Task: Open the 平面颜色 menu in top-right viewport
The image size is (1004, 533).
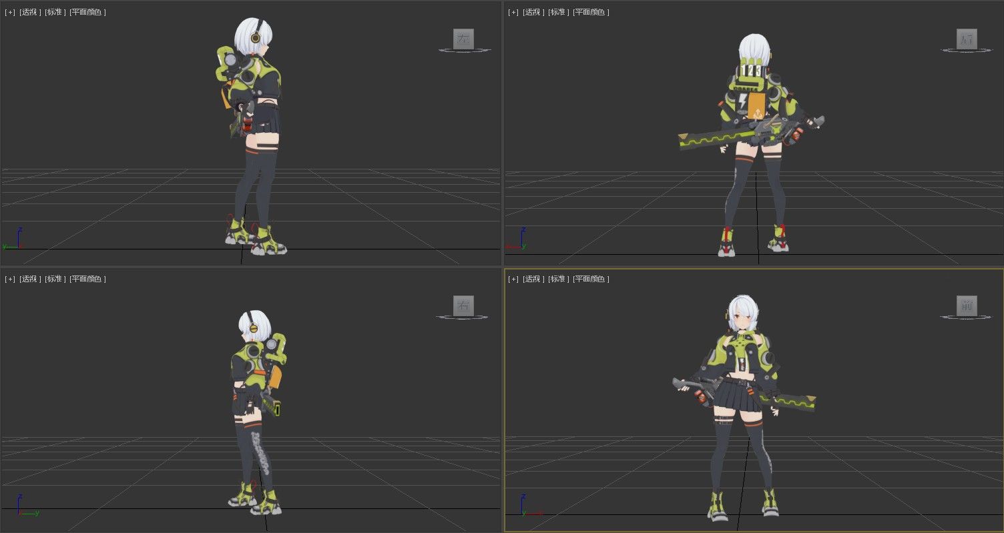Action: tap(591, 12)
